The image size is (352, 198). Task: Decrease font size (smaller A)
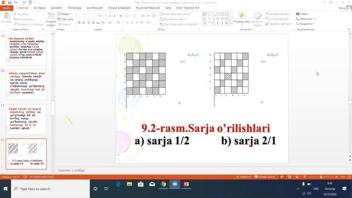coord(114,16)
